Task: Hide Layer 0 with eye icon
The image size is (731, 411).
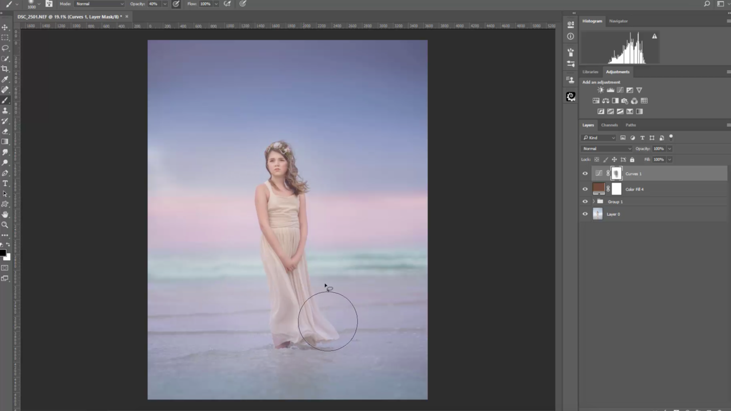Action: coord(585,214)
